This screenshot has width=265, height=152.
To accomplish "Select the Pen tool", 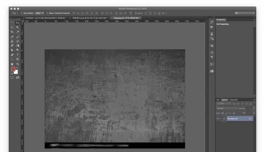I will pyautogui.click(x=12, y=54).
